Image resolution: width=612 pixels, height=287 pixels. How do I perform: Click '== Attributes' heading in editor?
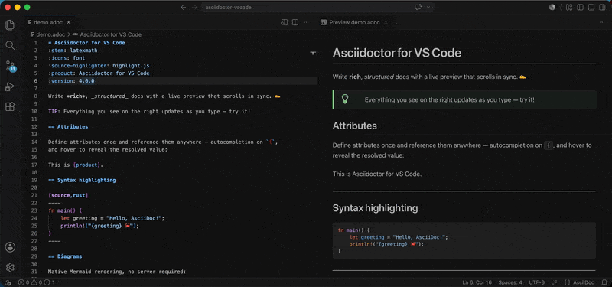pos(68,126)
